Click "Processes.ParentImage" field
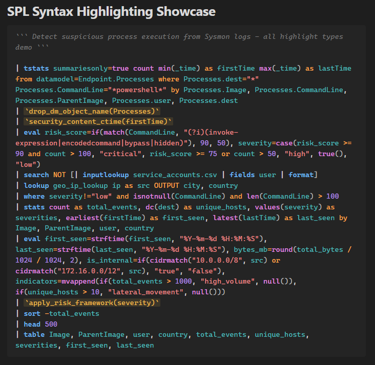The height and width of the screenshot is (365, 375). (x=59, y=101)
